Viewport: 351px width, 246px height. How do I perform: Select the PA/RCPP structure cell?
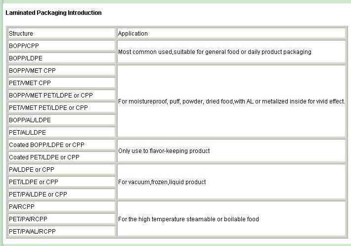click(x=61, y=207)
